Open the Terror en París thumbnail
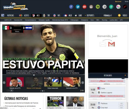The width and height of the screenshot is (129, 109). pyautogui.click(x=55, y=101)
